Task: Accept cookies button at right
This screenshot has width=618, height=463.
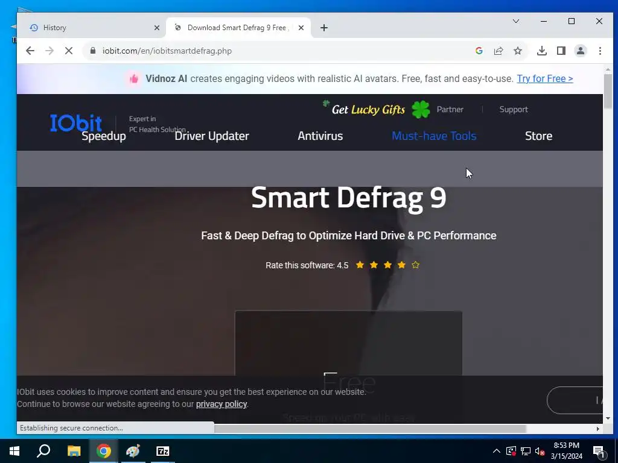Action: [x=575, y=400]
